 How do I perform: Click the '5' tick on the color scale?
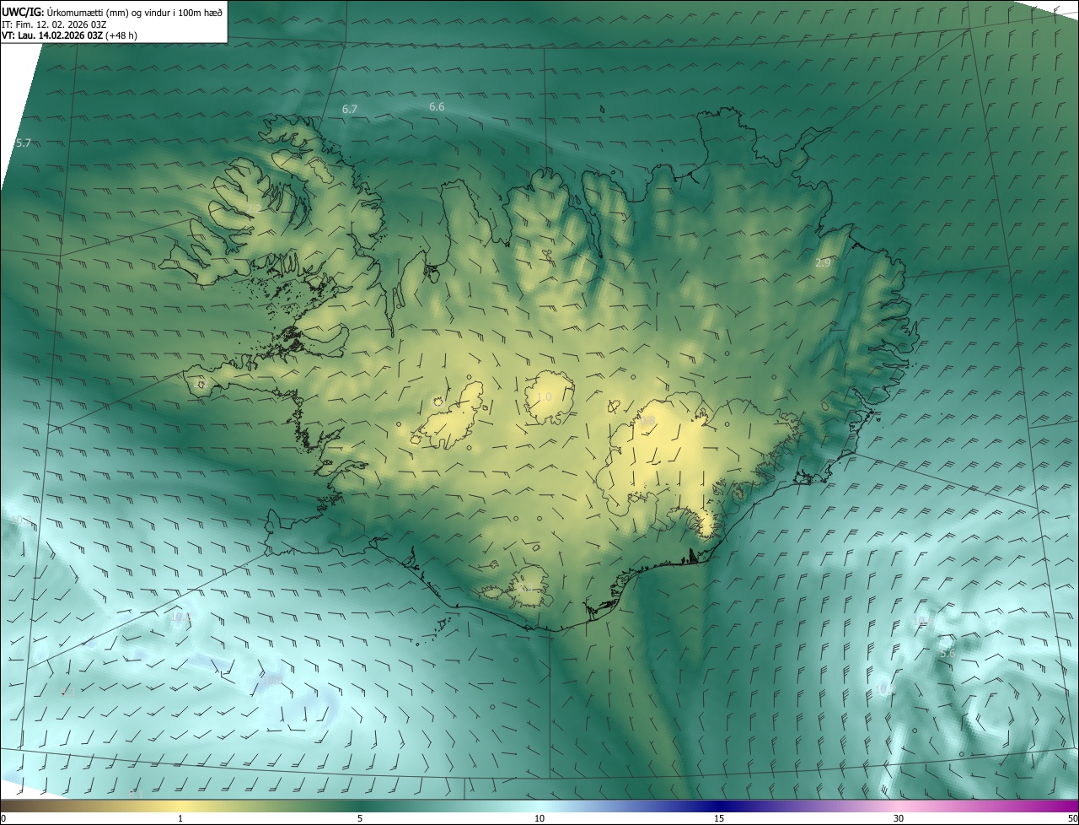pos(360,819)
